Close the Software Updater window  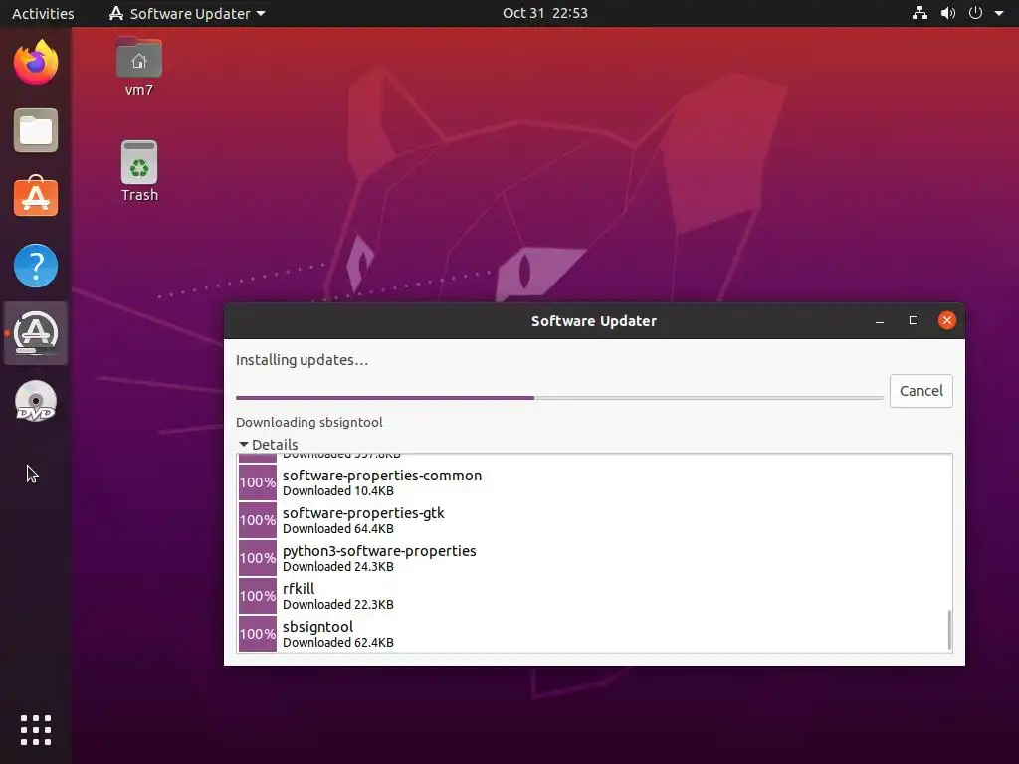pos(947,320)
